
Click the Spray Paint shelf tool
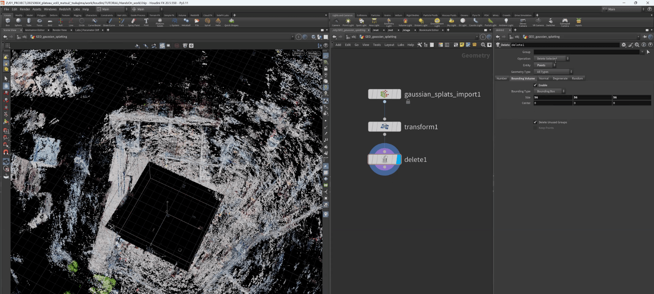pos(133,22)
